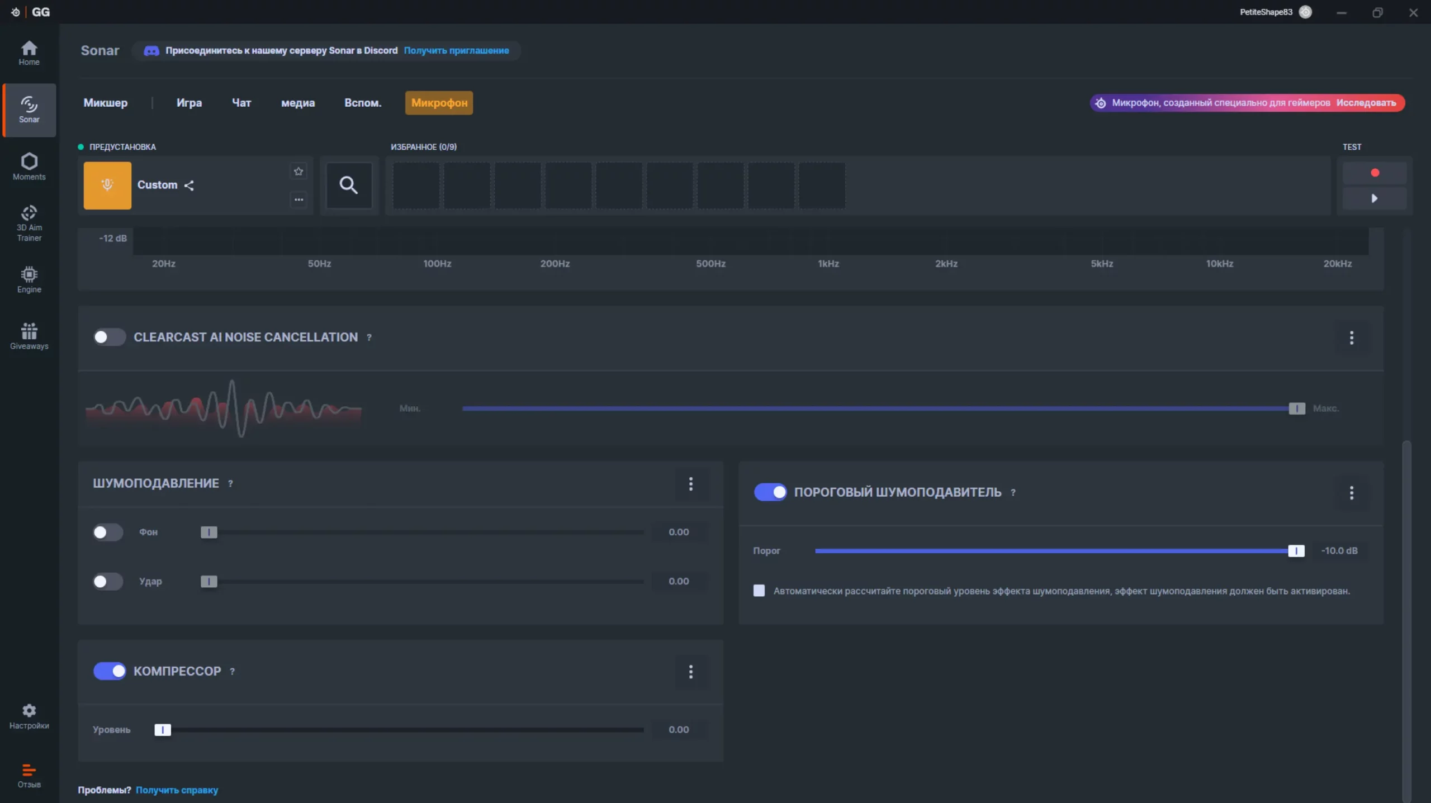Open the Giveaways section

point(29,336)
